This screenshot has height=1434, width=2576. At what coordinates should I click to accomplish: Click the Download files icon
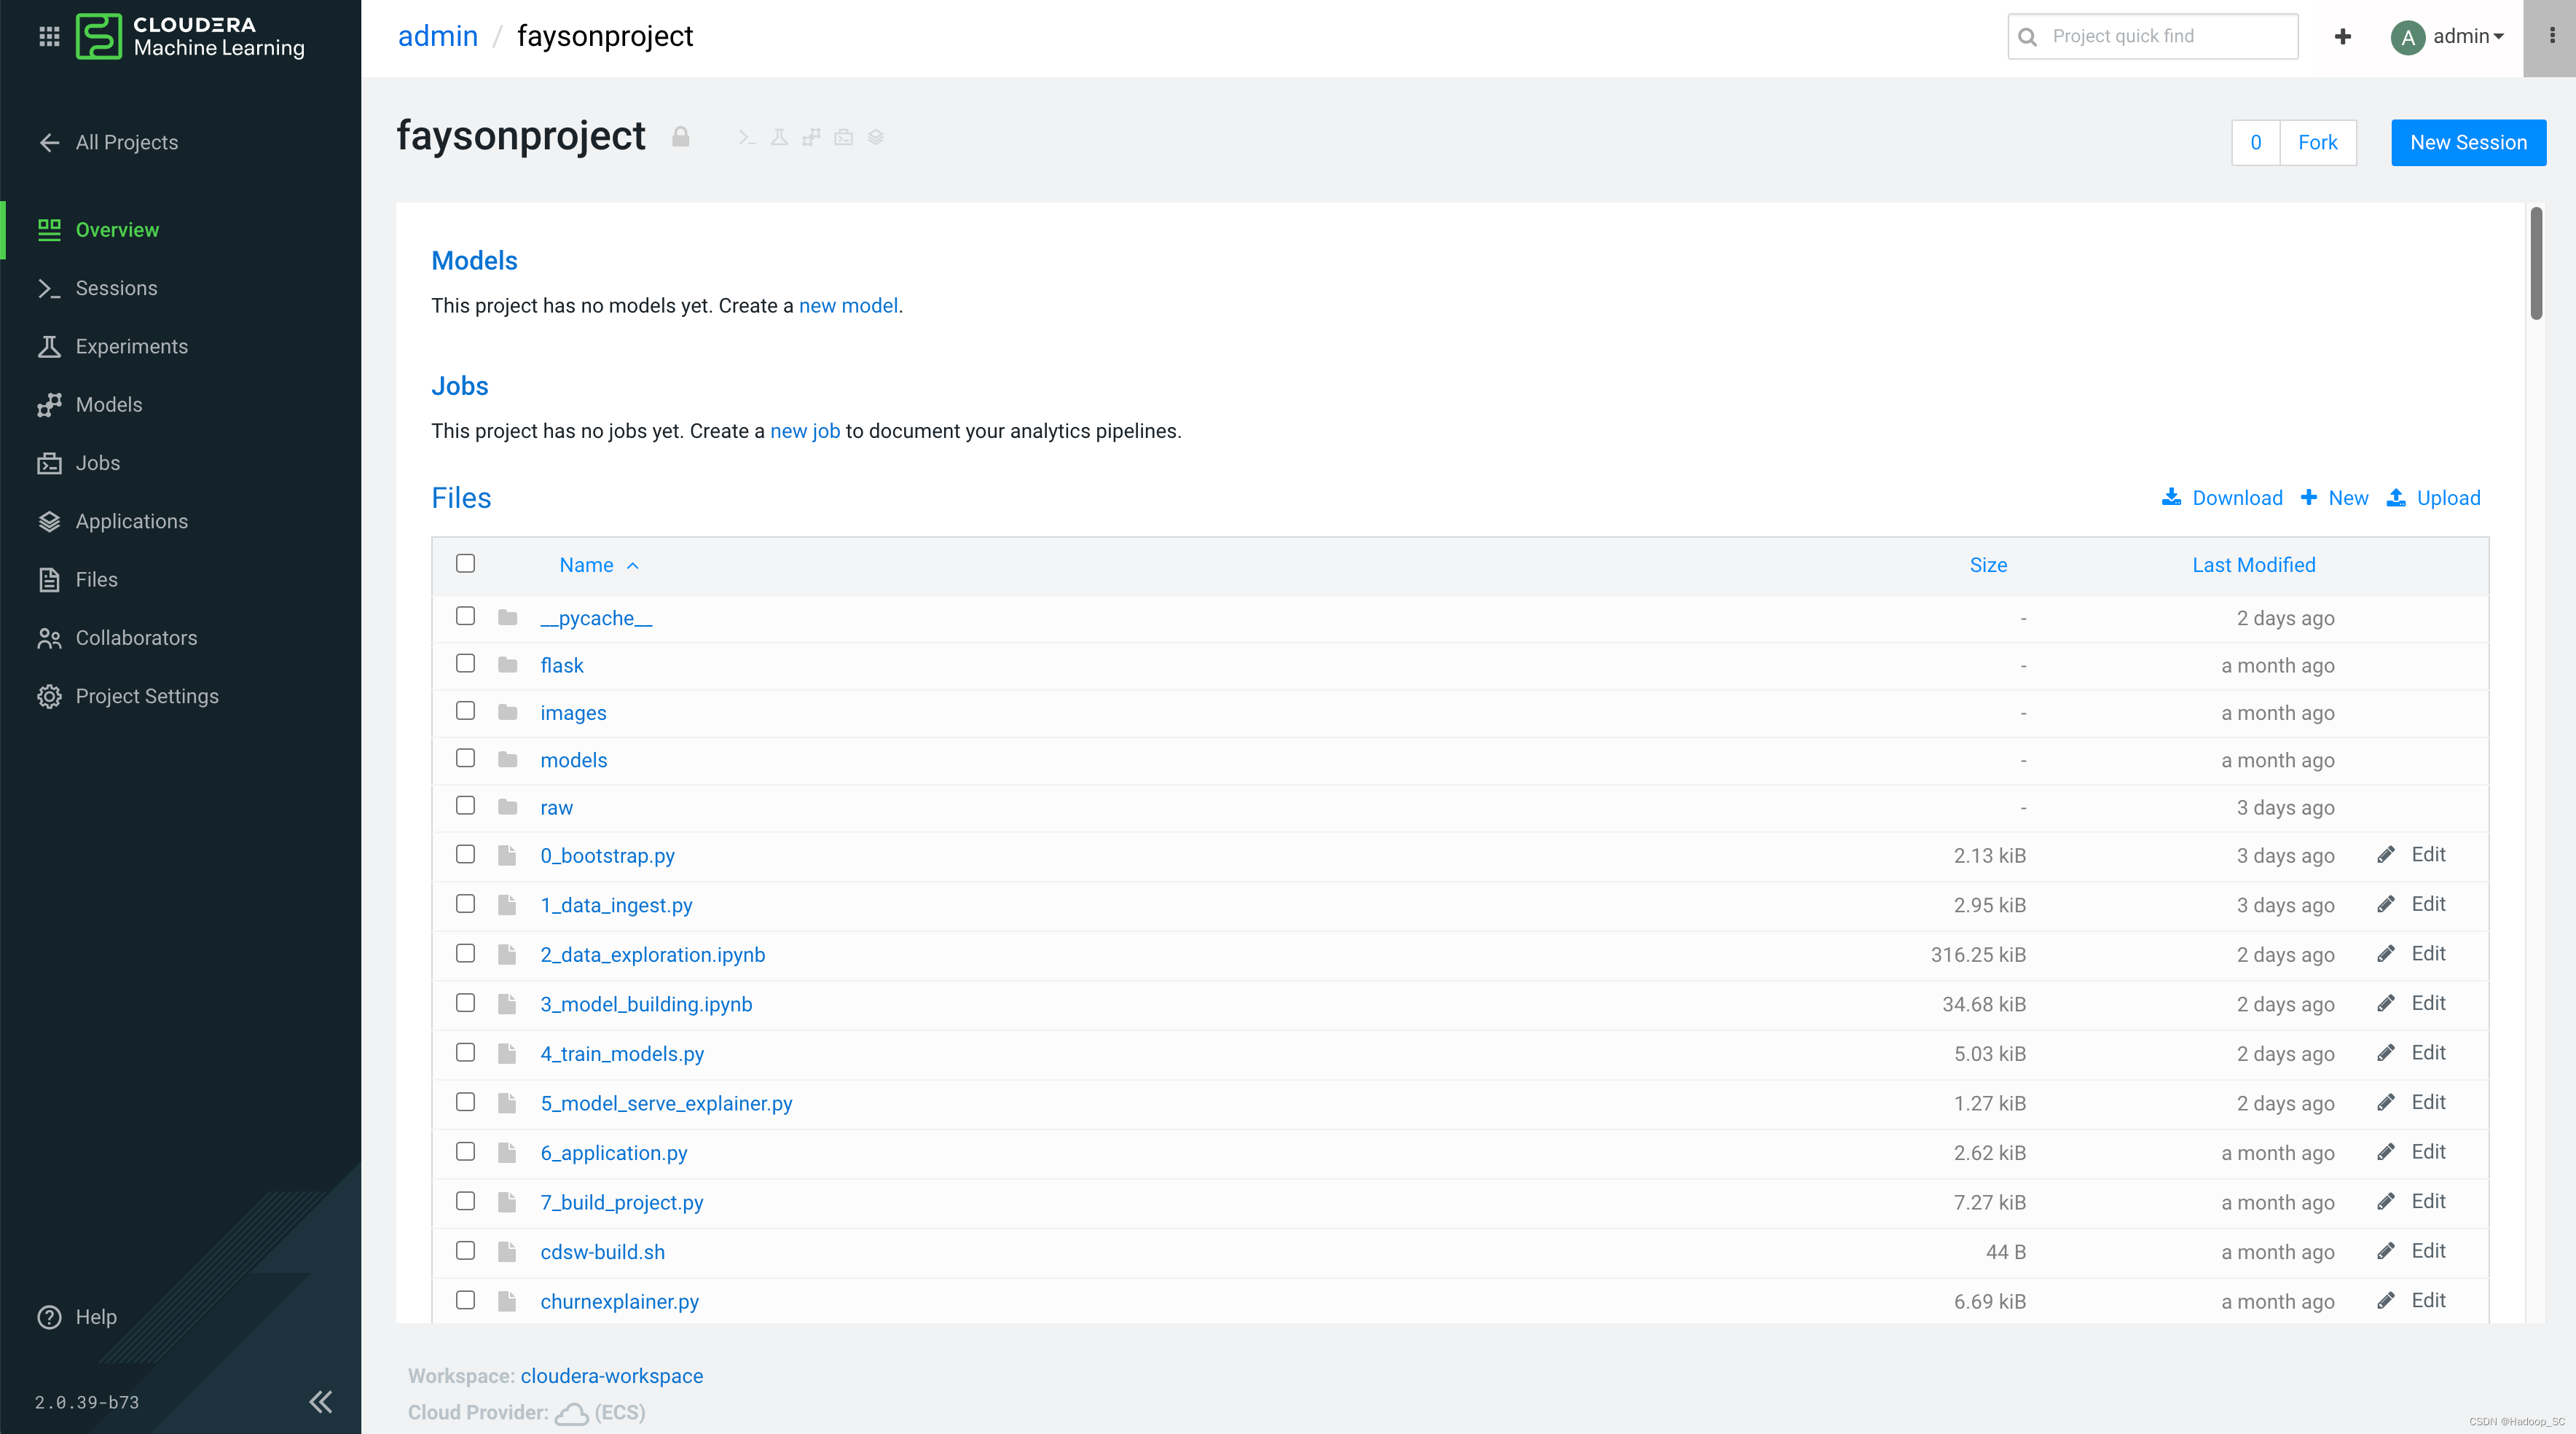(x=2171, y=497)
